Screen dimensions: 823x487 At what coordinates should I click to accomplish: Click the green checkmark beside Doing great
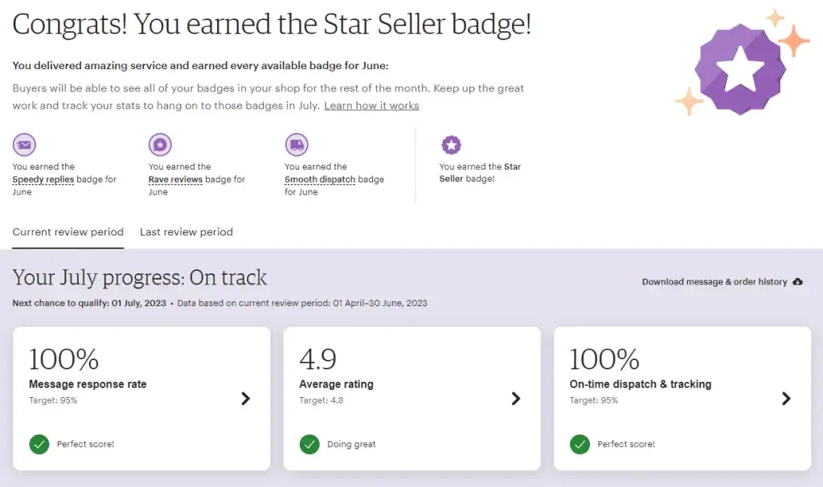point(309,444)
